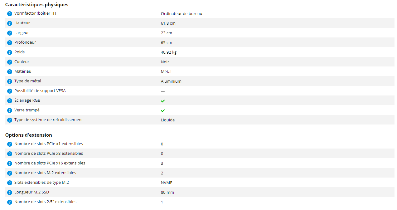Click the question mark for Profondeur
Viewport: 397px width, 210px height.
pos(10,43)
